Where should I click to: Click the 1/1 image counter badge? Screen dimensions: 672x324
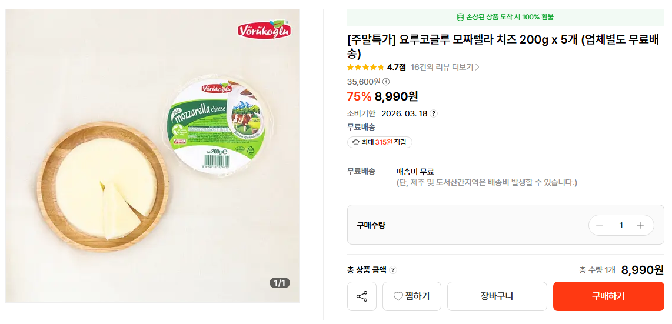click(280, 283)
